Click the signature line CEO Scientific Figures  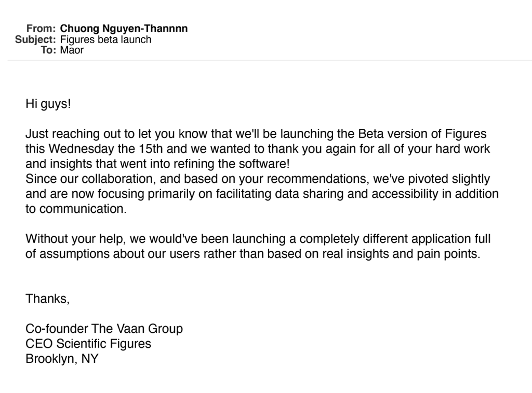88,344
